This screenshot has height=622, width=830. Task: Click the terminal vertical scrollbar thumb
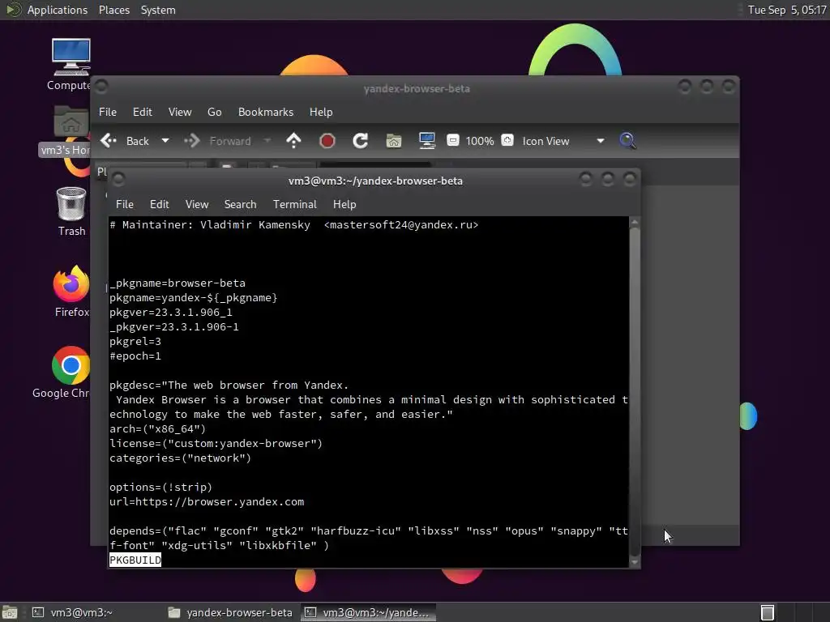tap(635, 391)
